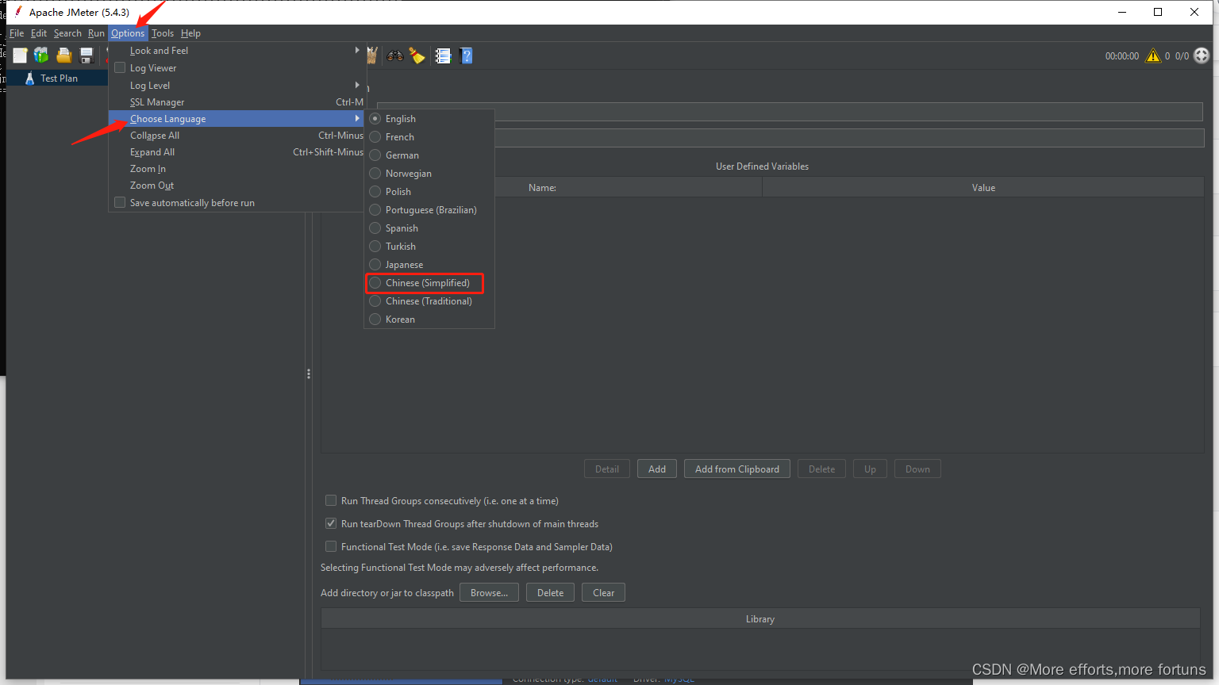
Task: Check Run Thread Groups consecutively
Action: point(331,500)
